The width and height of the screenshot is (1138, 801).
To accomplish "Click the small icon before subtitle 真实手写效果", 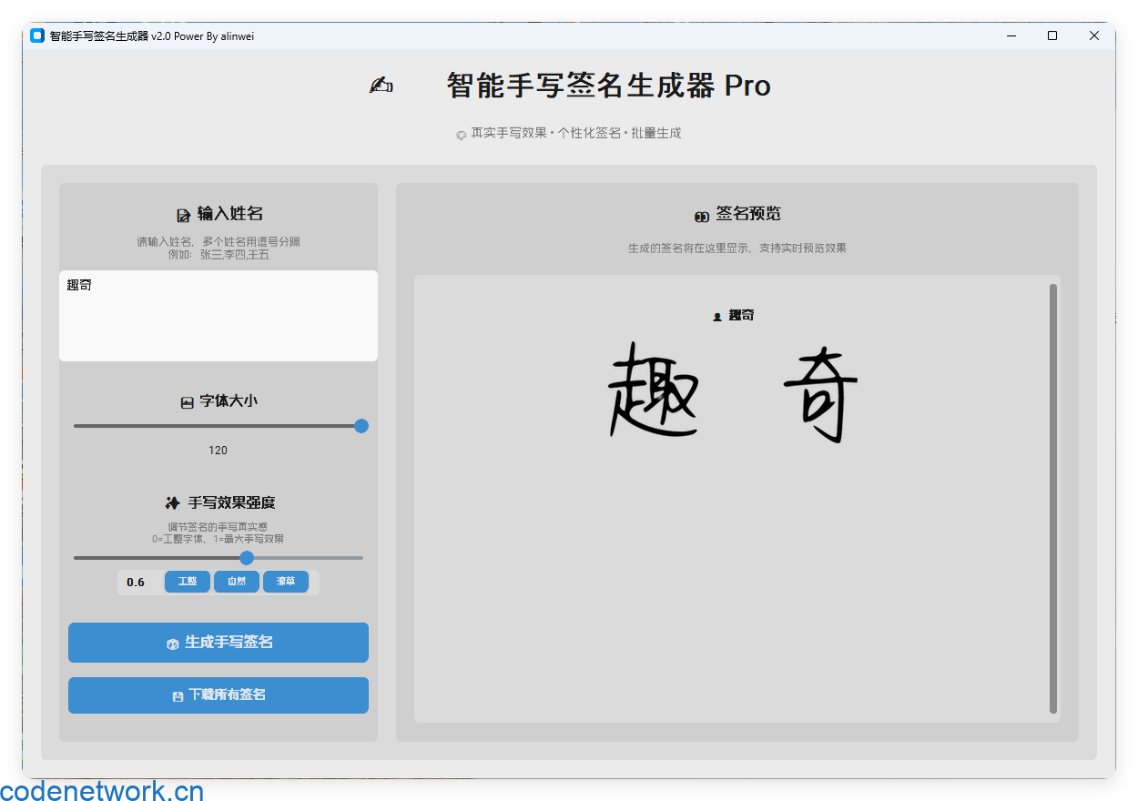I will [x=462, y=135].
